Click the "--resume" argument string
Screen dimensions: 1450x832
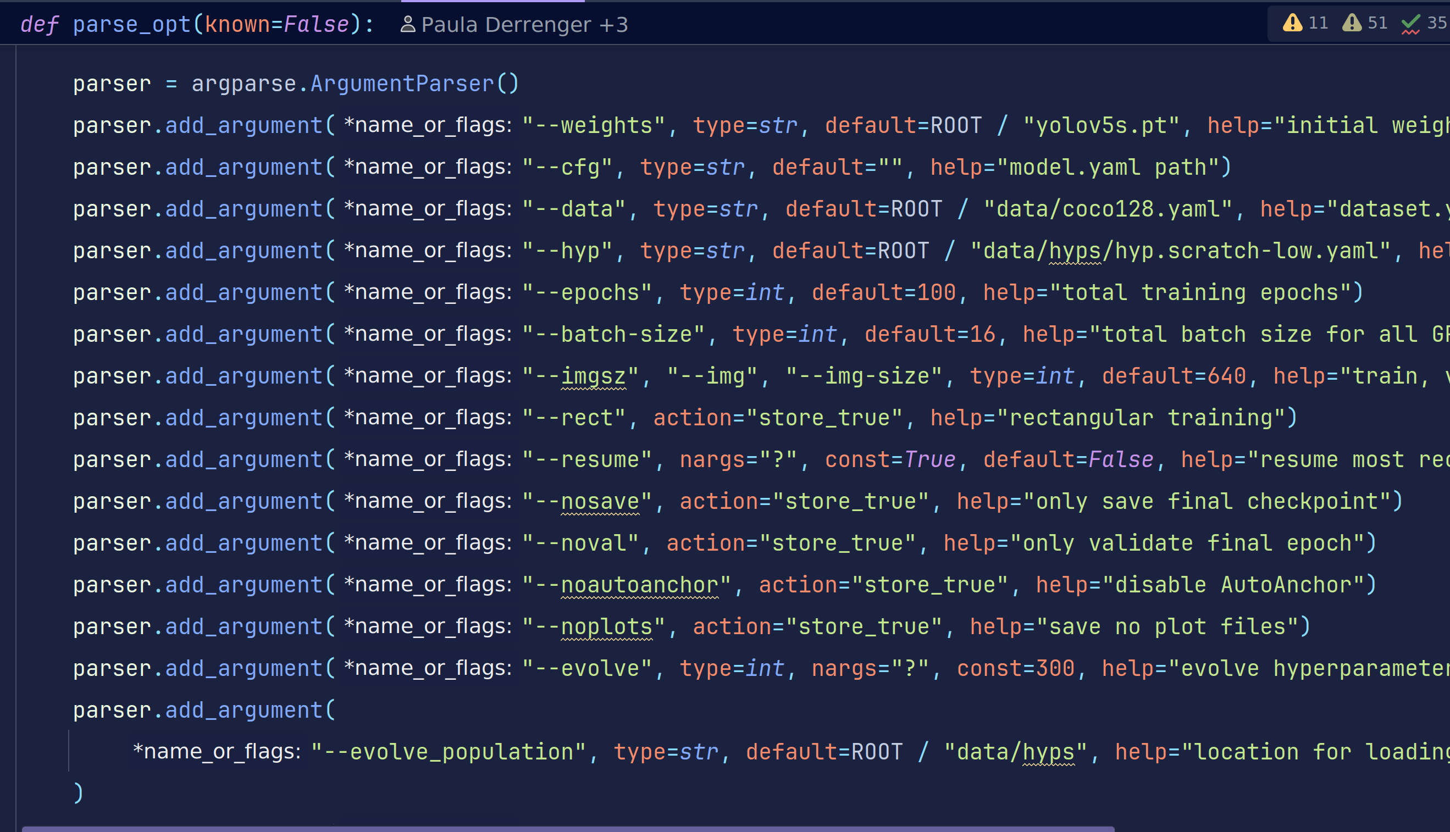click(586, 459)
